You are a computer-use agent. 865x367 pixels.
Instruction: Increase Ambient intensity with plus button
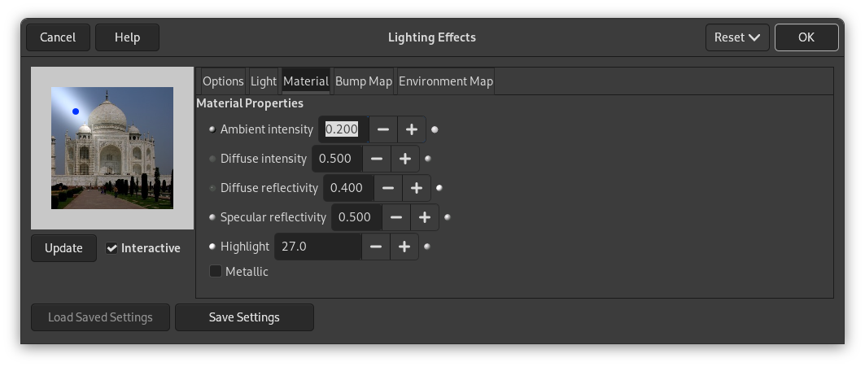point(412,129)
